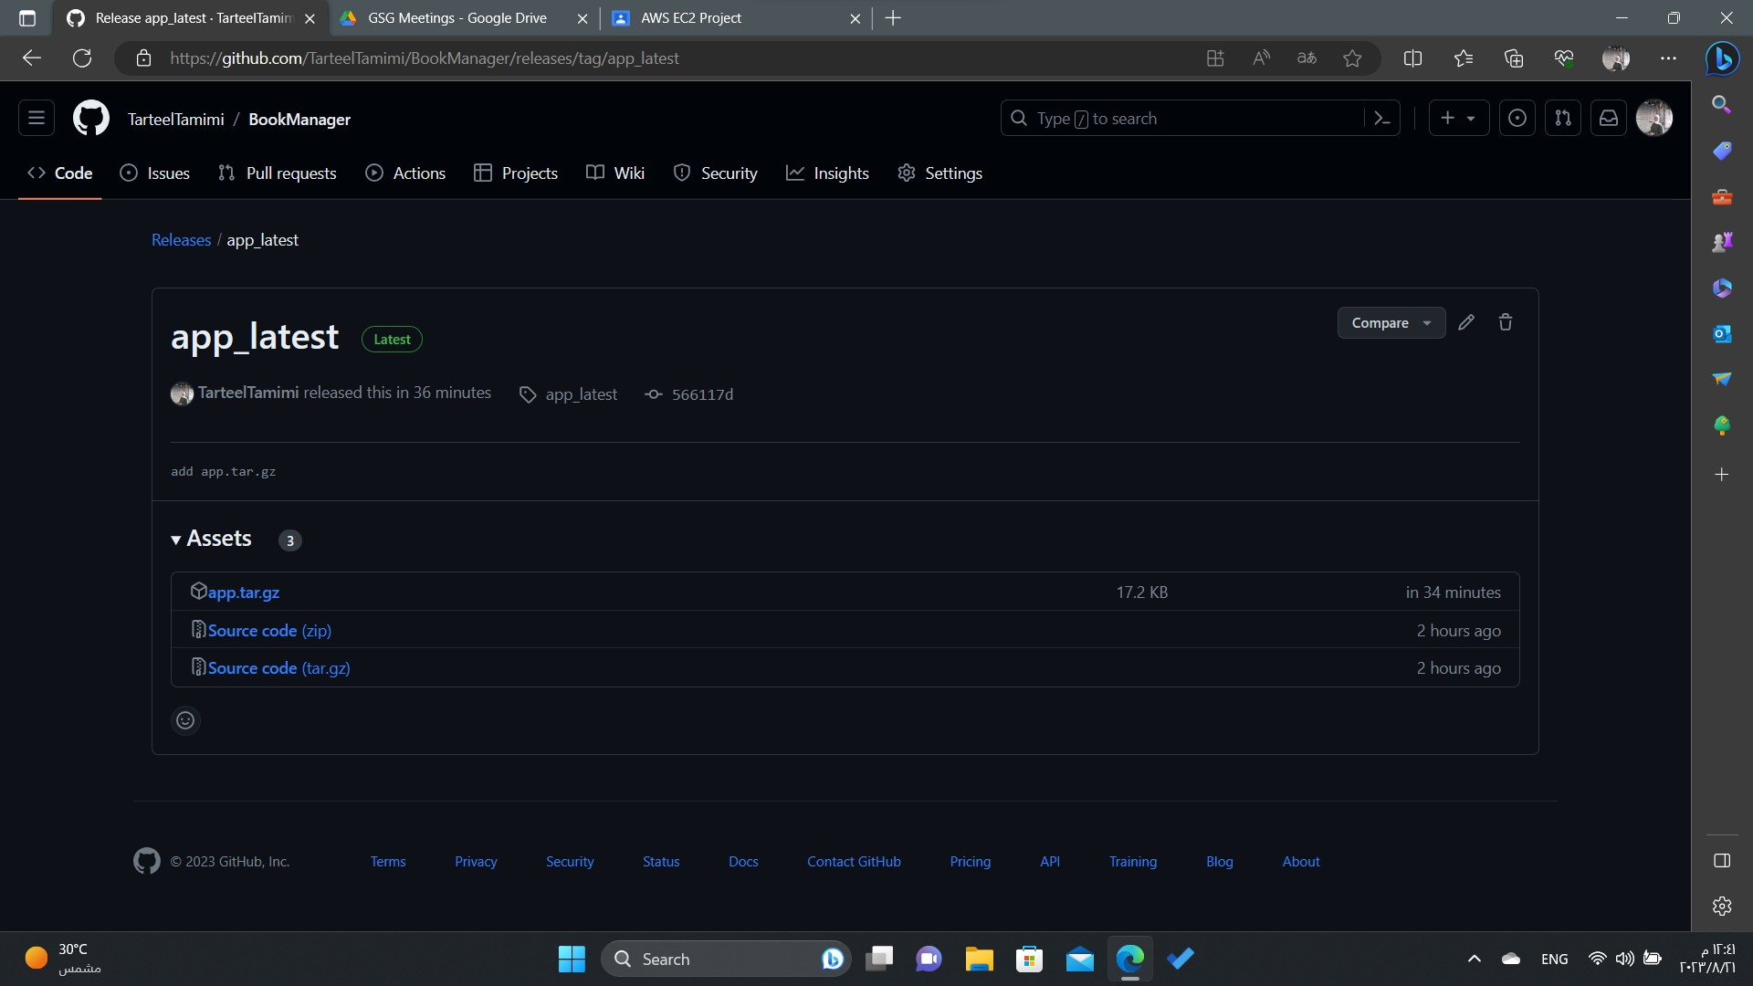The width and height of the screenshot is (1753, 986).
Task: Download the app.tar.gz asset
Action: pos(243,593)
